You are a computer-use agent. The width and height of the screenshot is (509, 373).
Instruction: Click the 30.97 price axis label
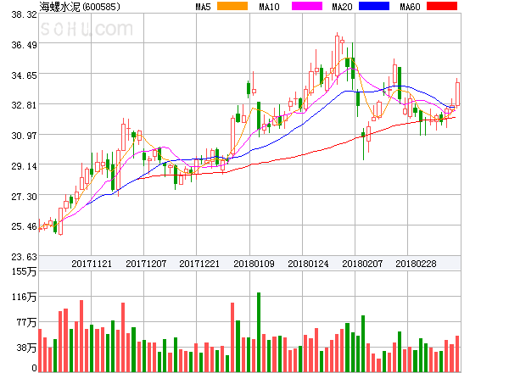coord(24,136)
